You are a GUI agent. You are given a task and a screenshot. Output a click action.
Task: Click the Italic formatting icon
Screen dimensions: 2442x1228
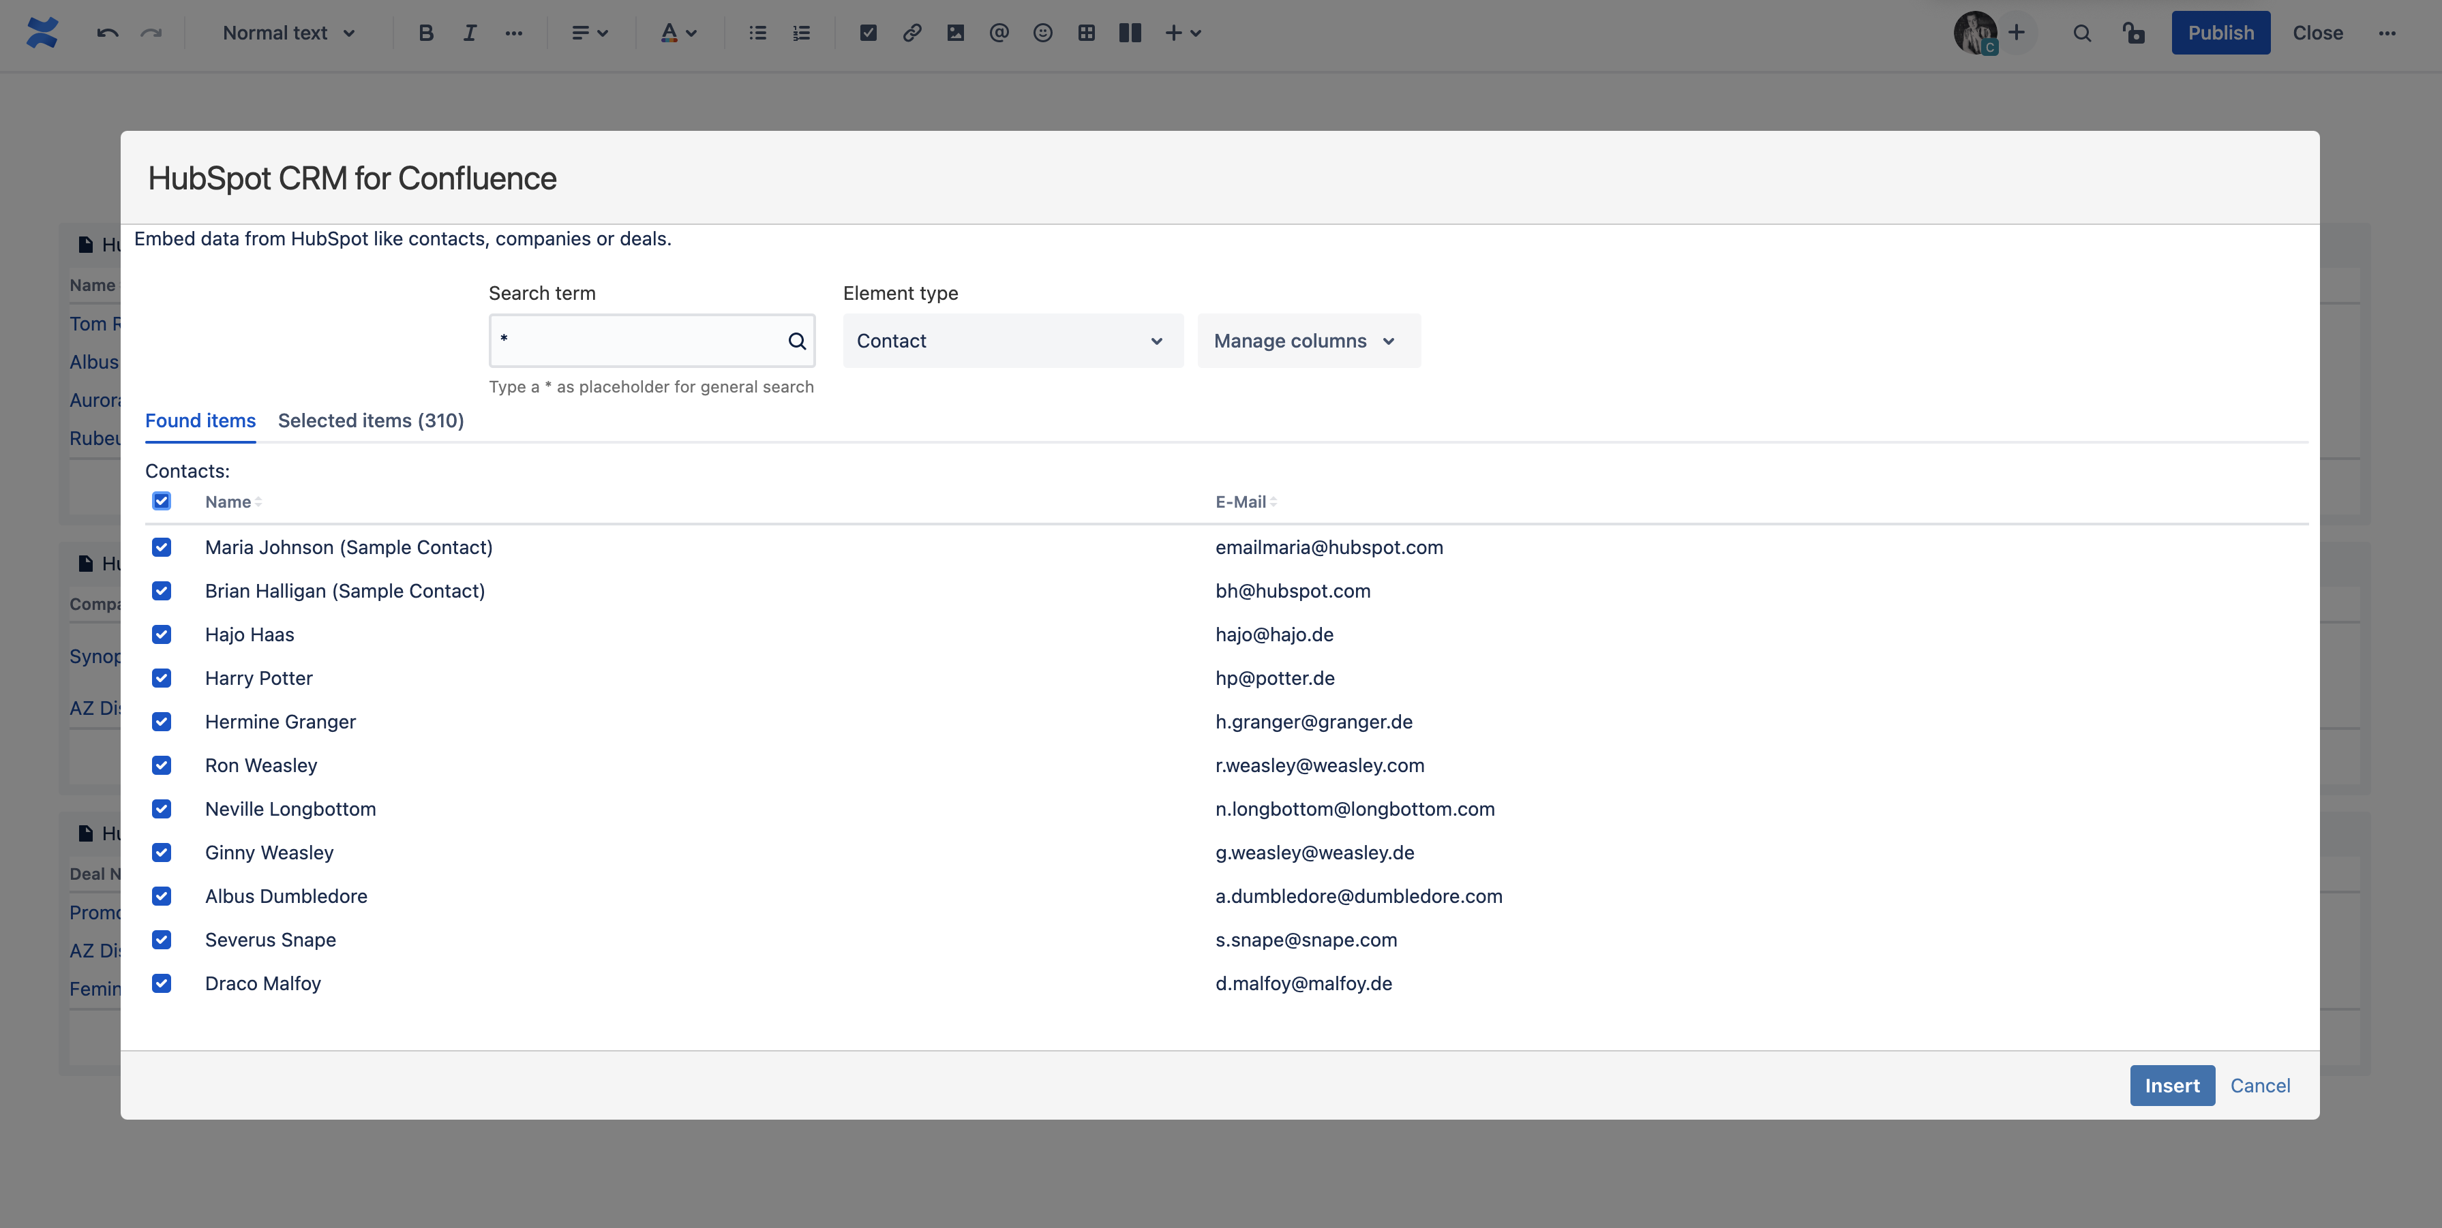(469, 33)
